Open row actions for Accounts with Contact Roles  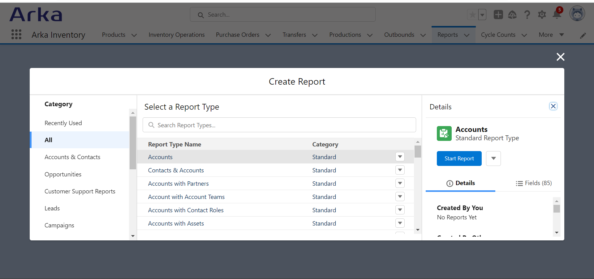400,210
